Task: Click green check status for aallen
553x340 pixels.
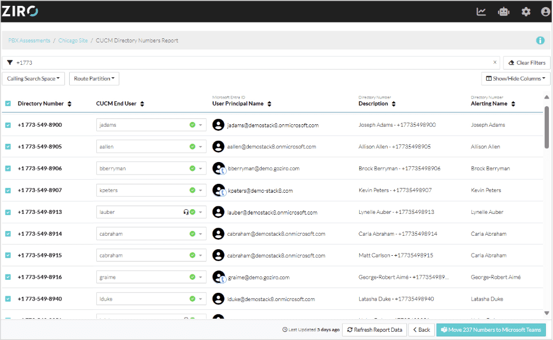Action: (x=192, y=147)
